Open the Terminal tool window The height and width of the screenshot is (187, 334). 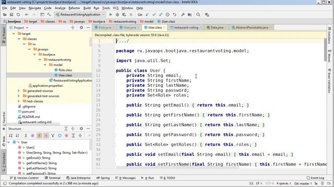(x=52, y=178)
